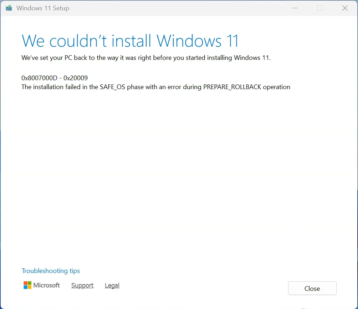The image size is (358, 309).
Task: Click the Windows 11 Setup title bar icon
Action: (9, 8)
